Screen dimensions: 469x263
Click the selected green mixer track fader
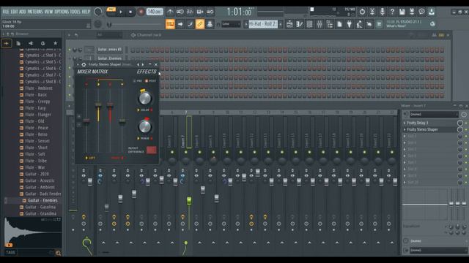tap(189, 200)
